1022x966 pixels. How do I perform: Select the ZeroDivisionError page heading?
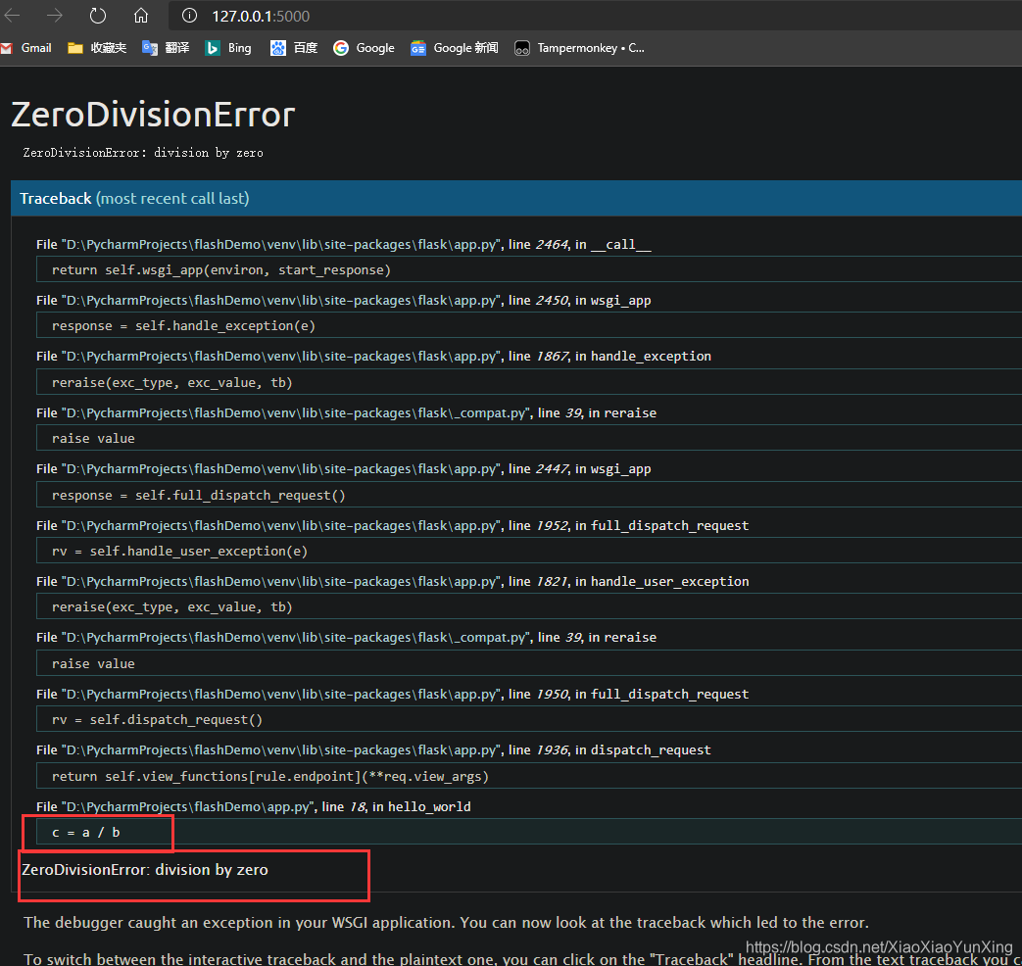point(153,115)
